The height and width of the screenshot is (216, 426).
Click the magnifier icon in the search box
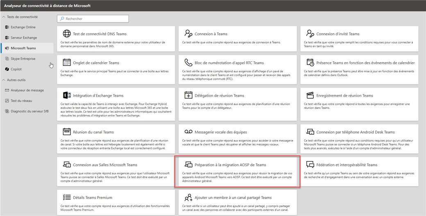(x=62, y=19)
